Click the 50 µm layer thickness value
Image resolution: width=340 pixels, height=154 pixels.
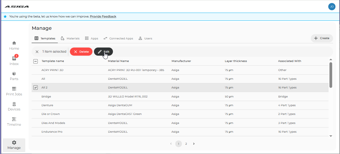(229, 96)
